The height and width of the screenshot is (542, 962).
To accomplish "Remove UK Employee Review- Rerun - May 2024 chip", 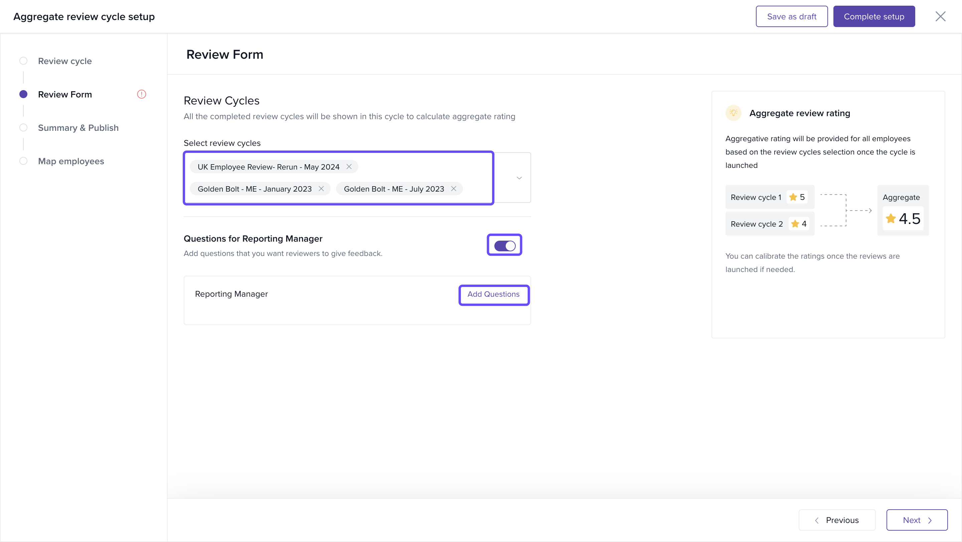I will pyautogui.click(x=349, y=167).
